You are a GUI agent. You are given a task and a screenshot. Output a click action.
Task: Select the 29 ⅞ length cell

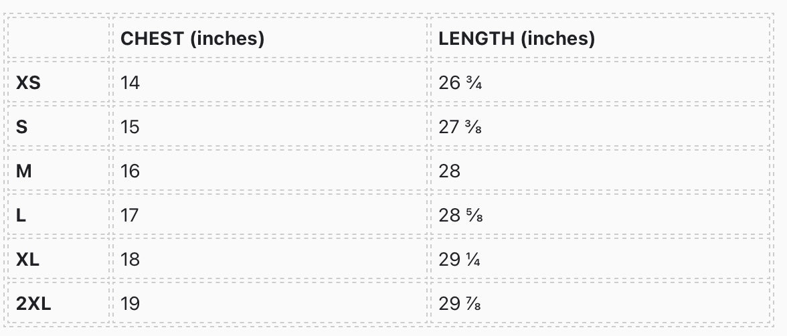[x=460, y=303]
